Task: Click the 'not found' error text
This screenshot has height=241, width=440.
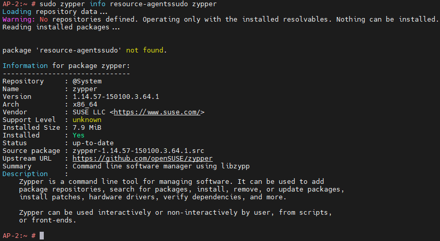Action: 144,50
